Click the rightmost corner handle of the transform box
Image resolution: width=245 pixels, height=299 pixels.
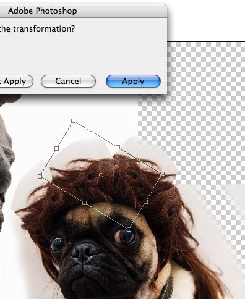pyautogui.click(x=162, y=174)
